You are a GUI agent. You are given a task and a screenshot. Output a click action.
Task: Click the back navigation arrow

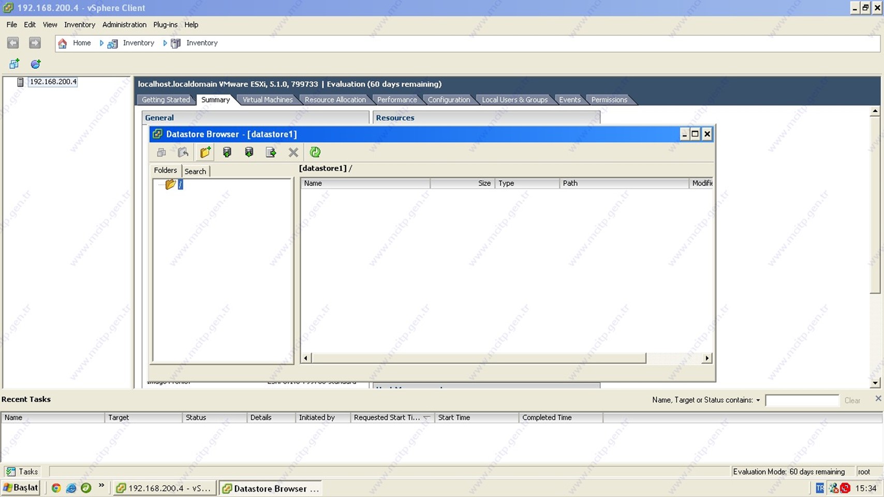[x=13, y=43]
